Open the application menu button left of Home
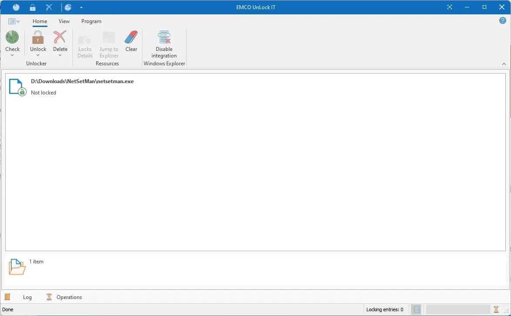The width and height of the screenshot is (511, 316). pyautogui.click(x=13, y=21)
